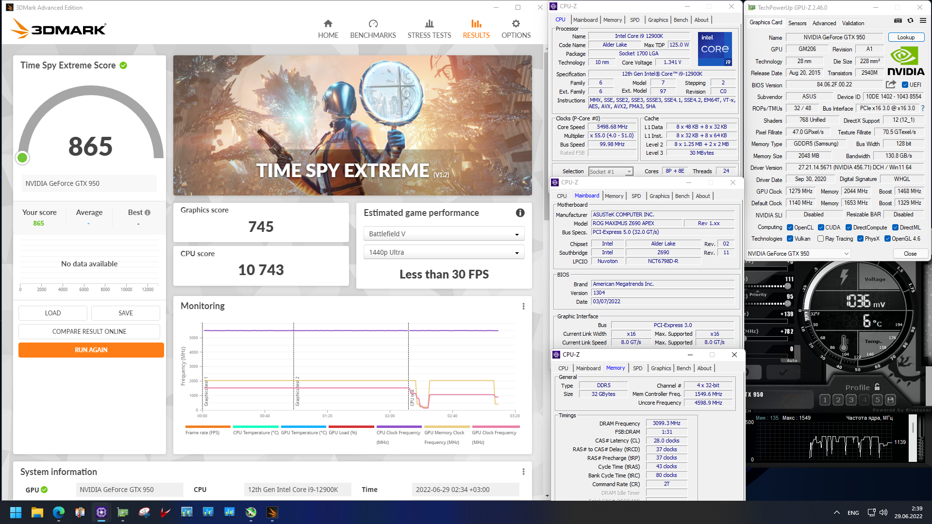Select Afterburner profile slot 5
Screen dimensions: 932x524
click(x=877, y=400)
